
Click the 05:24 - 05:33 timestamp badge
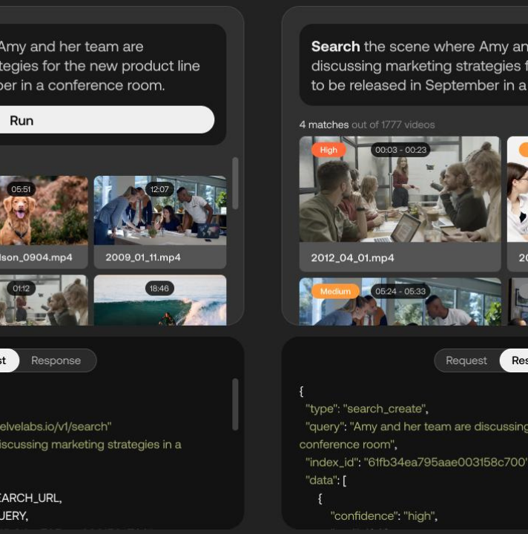coord(400,291)
